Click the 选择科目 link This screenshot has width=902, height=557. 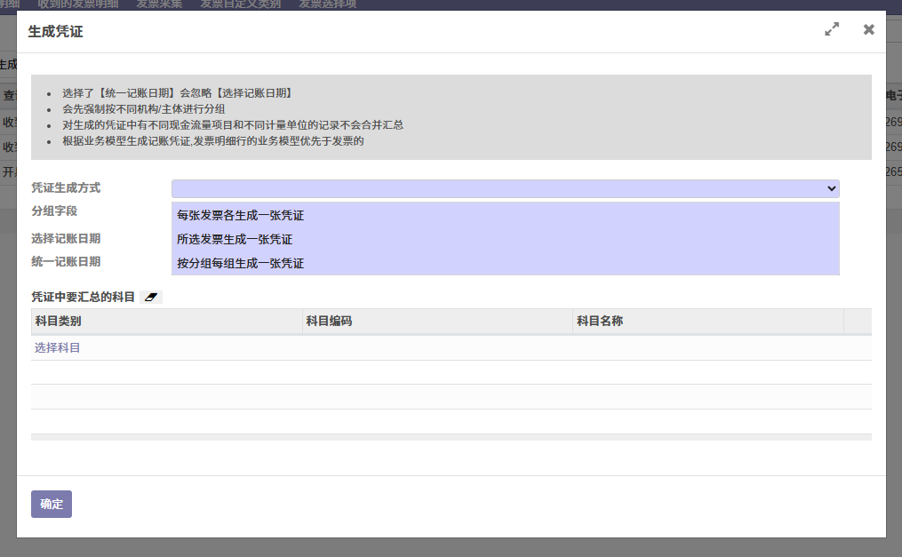coord(57,347)
